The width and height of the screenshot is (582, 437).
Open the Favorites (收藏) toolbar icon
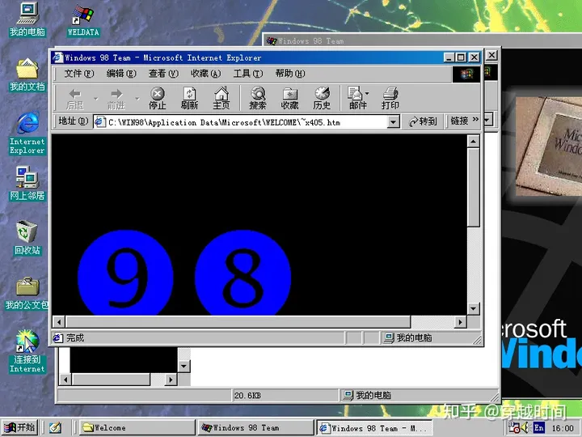pyautogui.click(x=289, y=99)
